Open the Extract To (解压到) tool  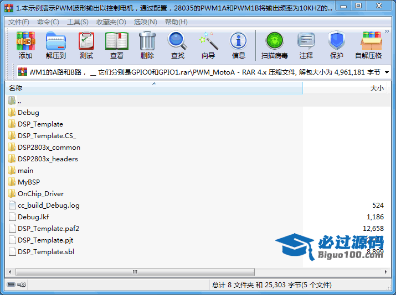(56, 45)
